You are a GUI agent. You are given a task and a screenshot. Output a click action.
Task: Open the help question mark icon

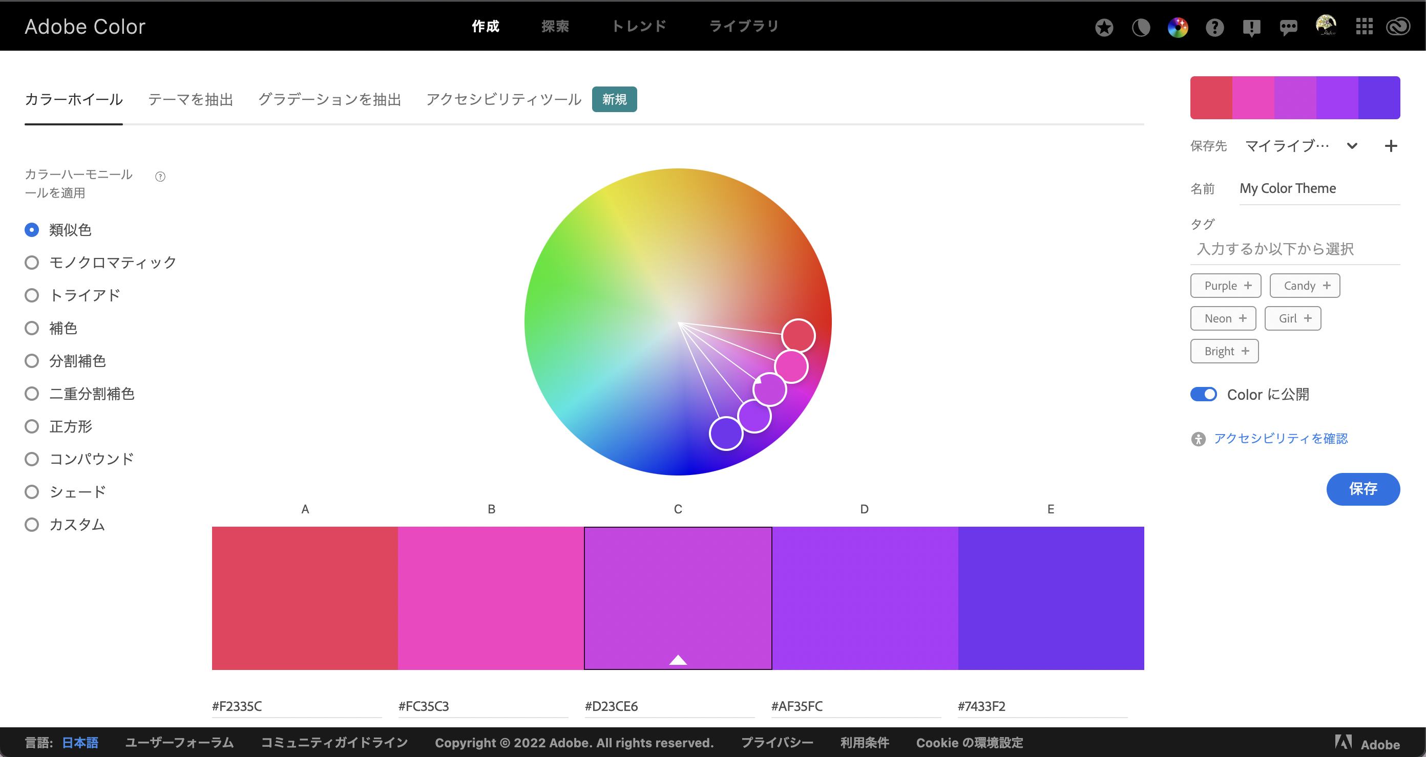click(1214, 27)
